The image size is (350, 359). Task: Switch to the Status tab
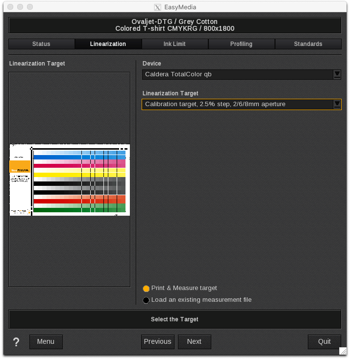[x=41, y=44]
